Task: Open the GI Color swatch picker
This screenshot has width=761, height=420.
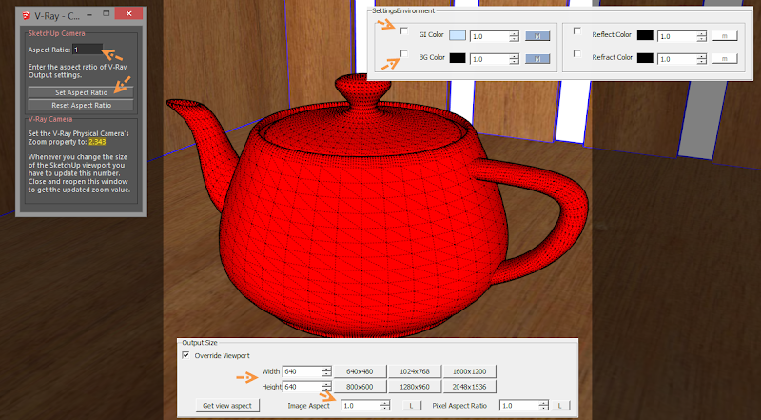Action: (458, 35)
